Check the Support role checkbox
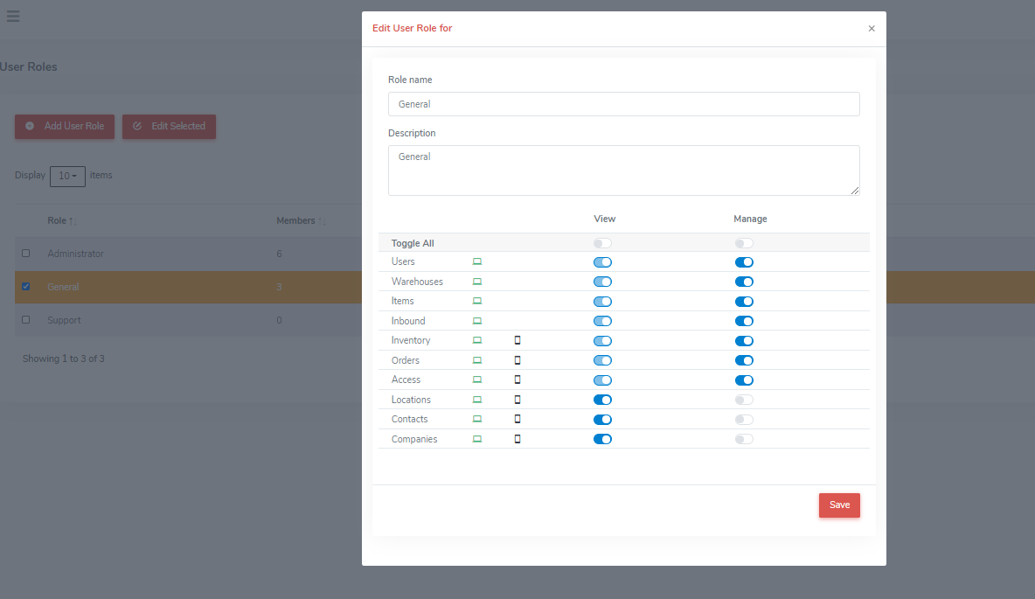Screen dimensions: 1035x599 click(25, 320)
